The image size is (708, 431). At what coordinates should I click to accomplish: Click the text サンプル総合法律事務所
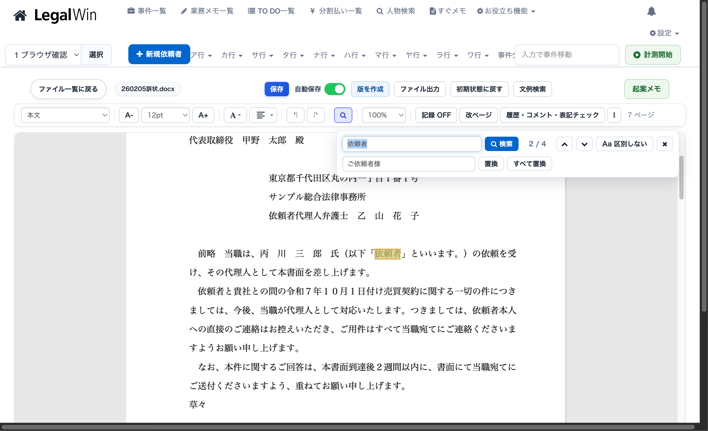pyautogui.click(x=317, y=197)
